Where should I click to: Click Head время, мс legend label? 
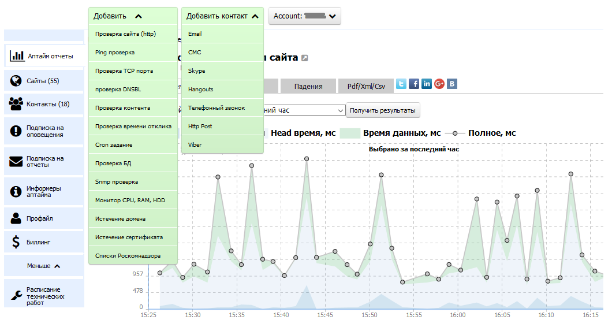(303, 133)
